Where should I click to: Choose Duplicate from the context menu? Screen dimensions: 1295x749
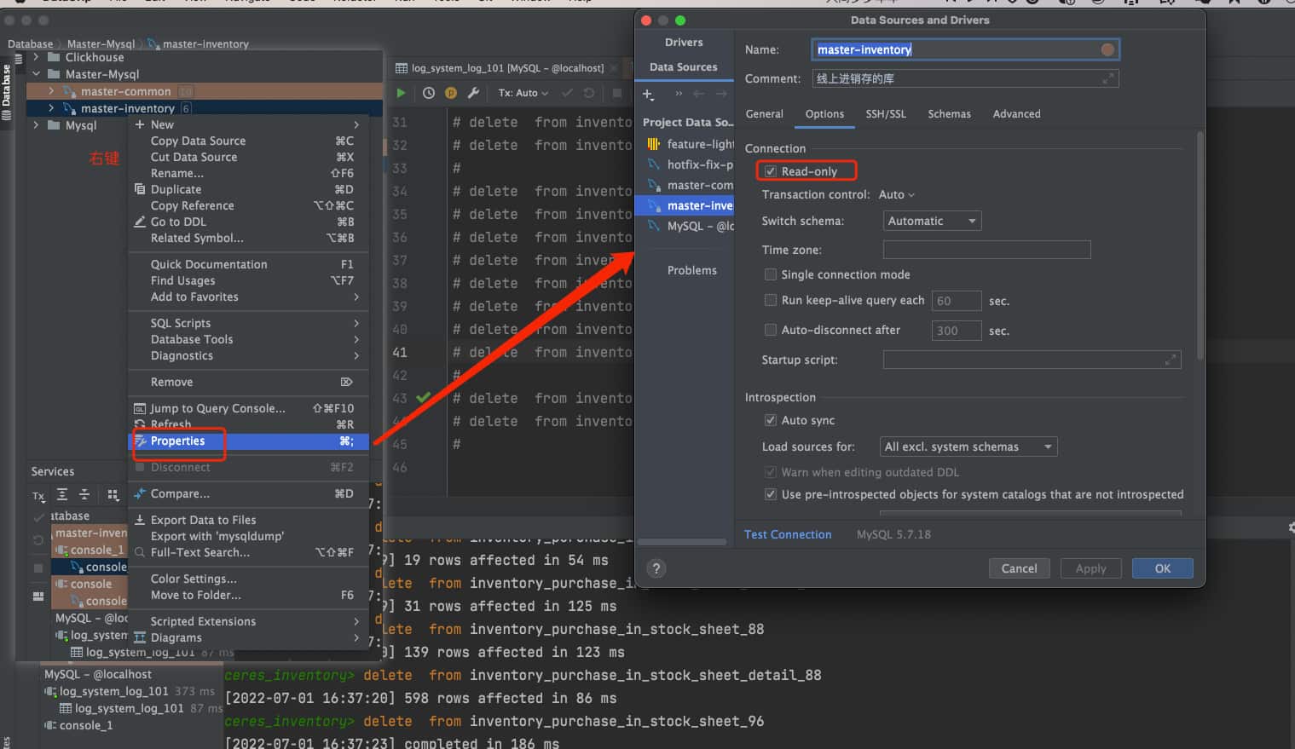pos(248,189)
